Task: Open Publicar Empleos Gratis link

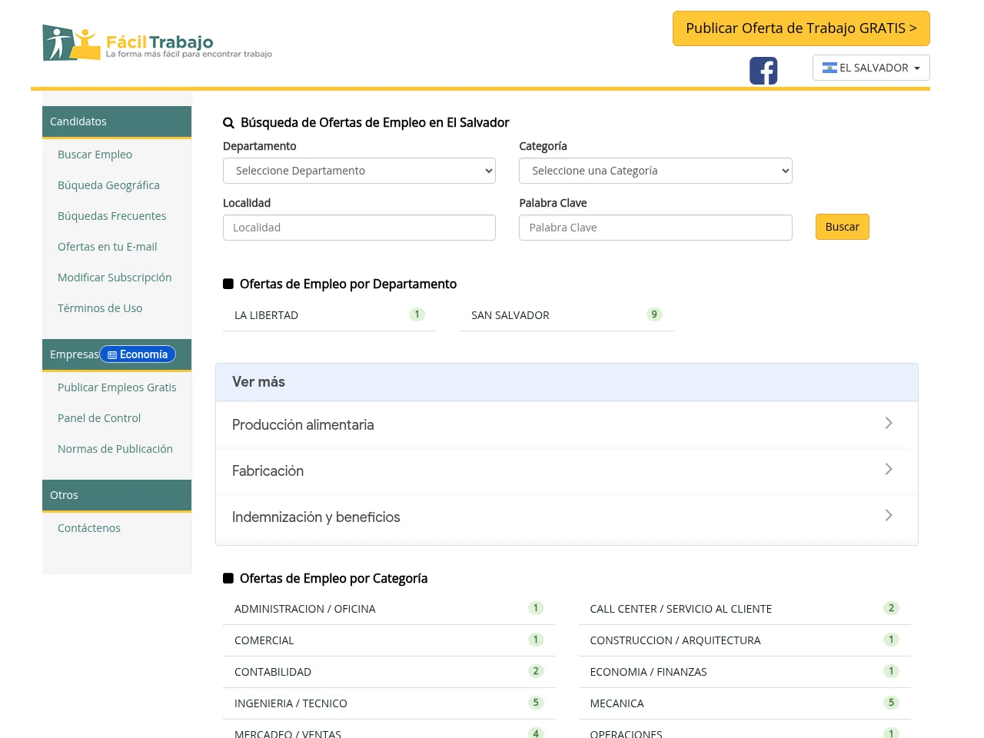Action: 117,387
